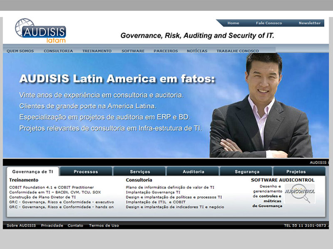
Task: Select the Governança de TI tab
Action: click(x=33, y=171)
